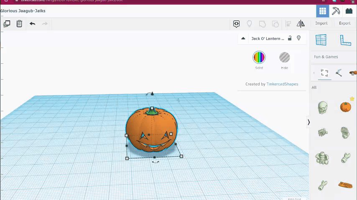The height and width of the screenshot is (200, 357).
Task: Switch to Minecraft blocks pickaxe view
Action: 336,11
